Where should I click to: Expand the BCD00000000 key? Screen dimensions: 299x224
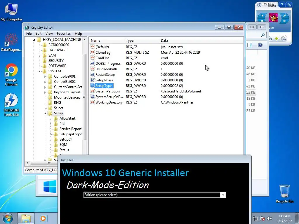tap(39, 45)
